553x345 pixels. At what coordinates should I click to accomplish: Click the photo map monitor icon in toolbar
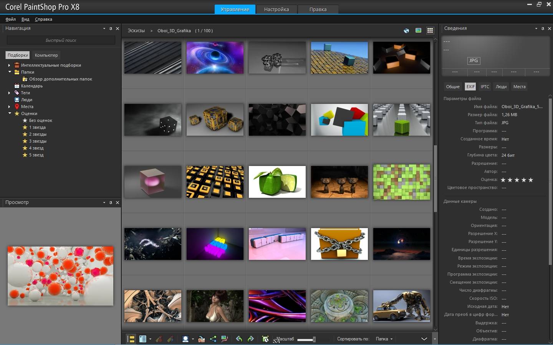pos(225,339)
